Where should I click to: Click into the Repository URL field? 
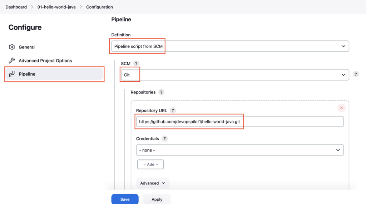coord(240,122)
